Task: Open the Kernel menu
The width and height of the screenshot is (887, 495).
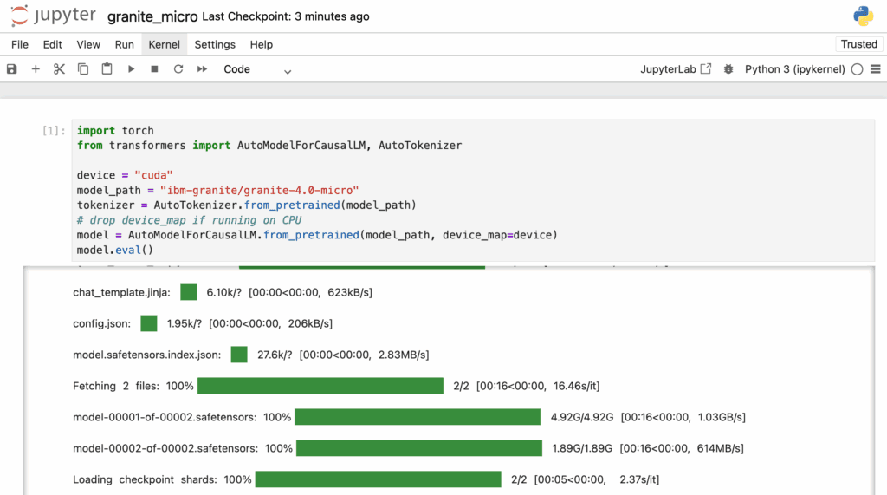Action: pos(164,44)
